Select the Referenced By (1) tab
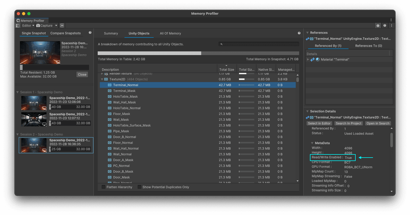 pyautogui.click(x=328, y=46)
